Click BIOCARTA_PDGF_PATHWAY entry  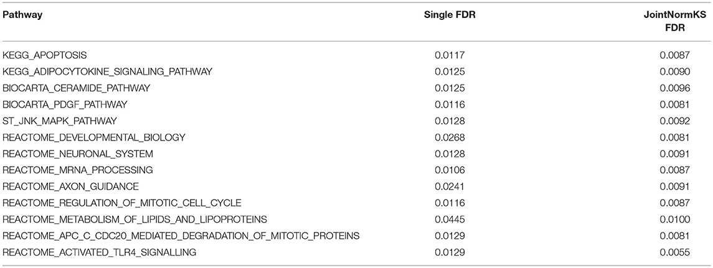coord(65,104)
